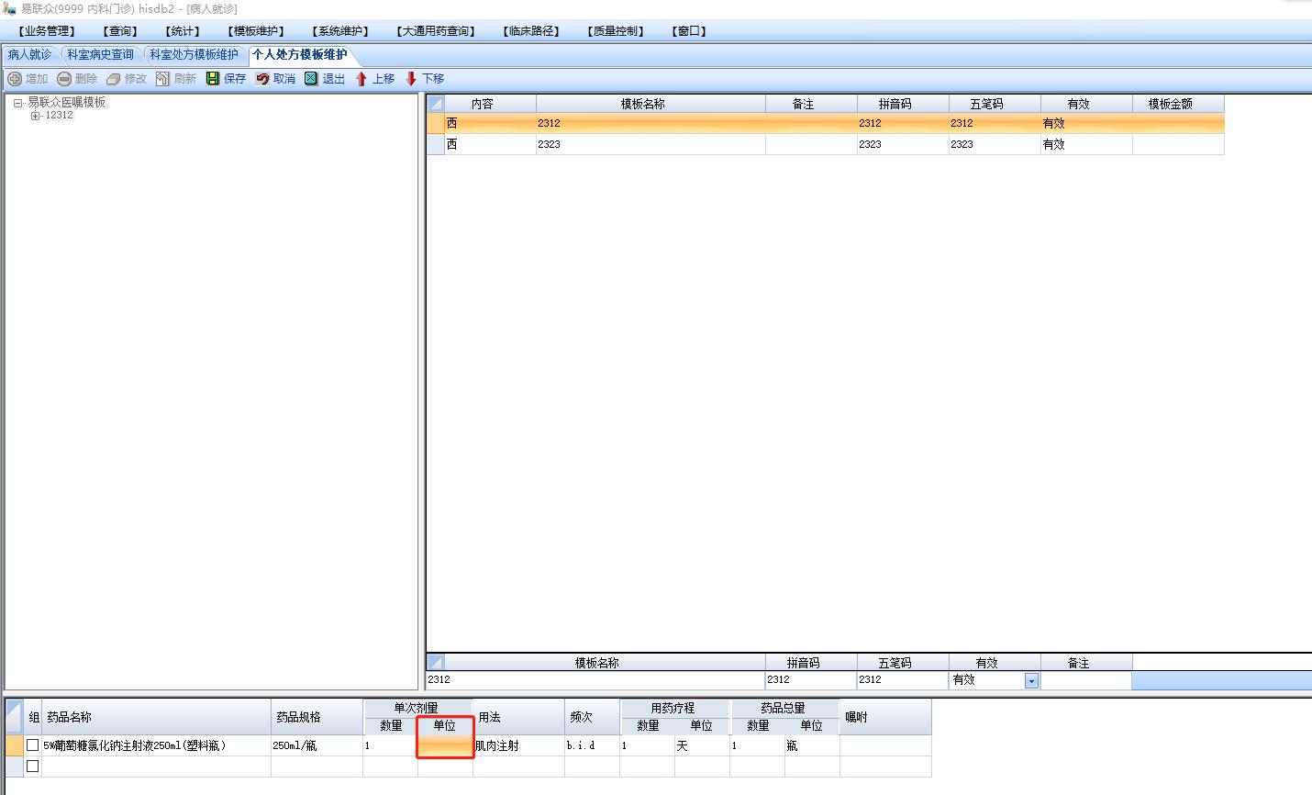Collapse the 易联众医嘱模板 tree root

point(18,103)
